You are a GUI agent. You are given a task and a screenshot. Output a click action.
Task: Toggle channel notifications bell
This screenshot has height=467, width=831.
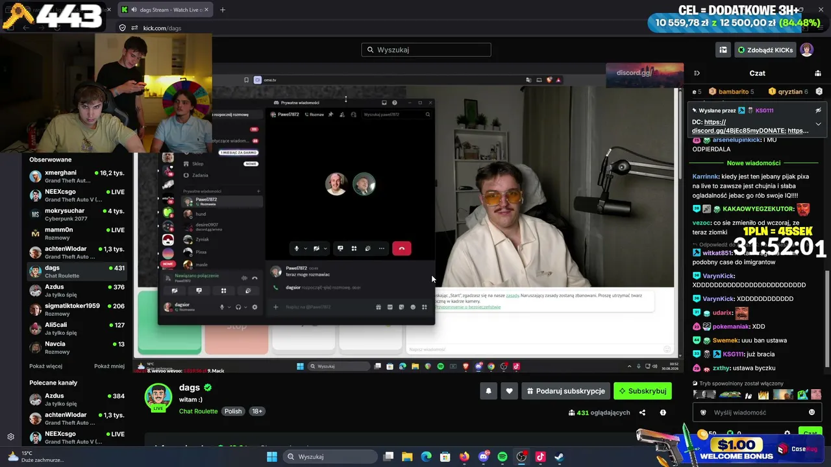[x=488, y=391]
